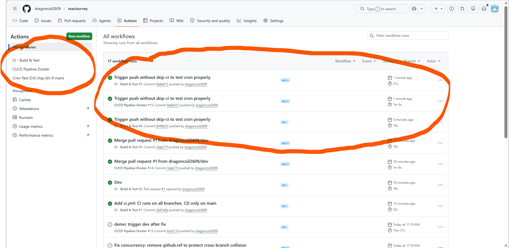Image resolution: width=509 pixels, height=248 pixels.
Task: Open kebab menu for Build & Test #2 run
Action: pos(441,185)
